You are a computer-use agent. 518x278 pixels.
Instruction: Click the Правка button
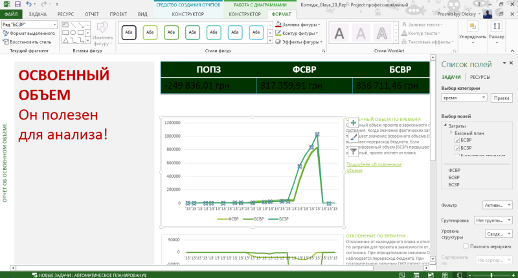tap(501, 98)
